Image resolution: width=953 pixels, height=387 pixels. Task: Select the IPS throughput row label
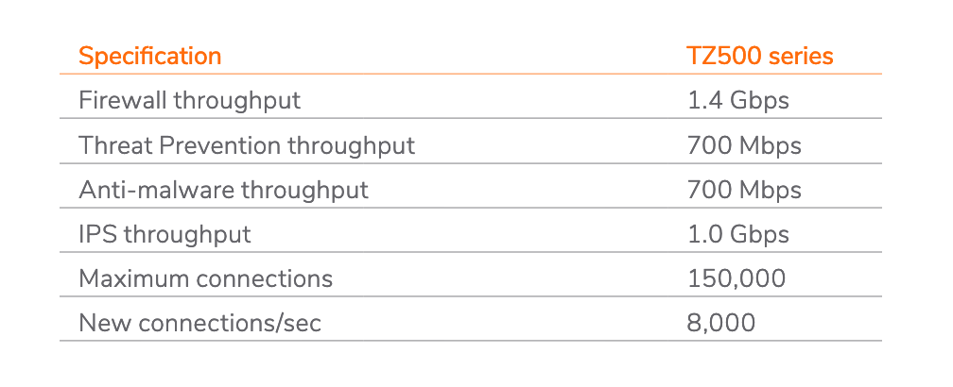pyautogui.click(x=165, y=234)
